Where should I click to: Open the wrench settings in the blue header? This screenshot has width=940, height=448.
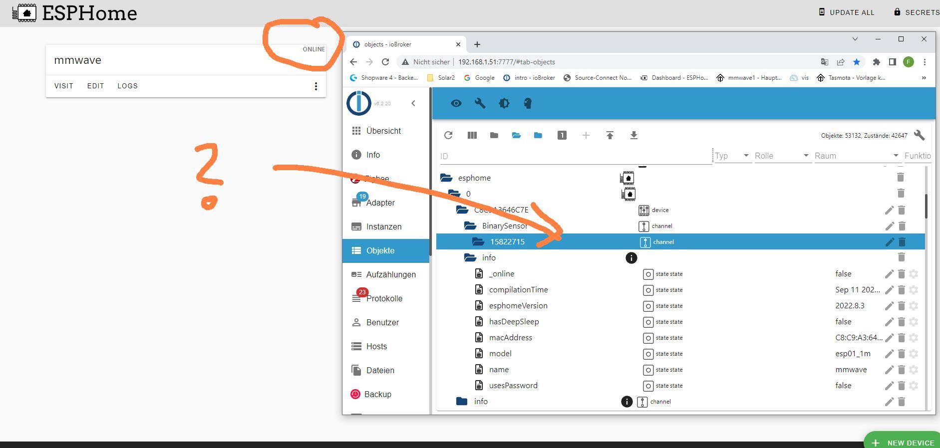click(x=480, y=103)
